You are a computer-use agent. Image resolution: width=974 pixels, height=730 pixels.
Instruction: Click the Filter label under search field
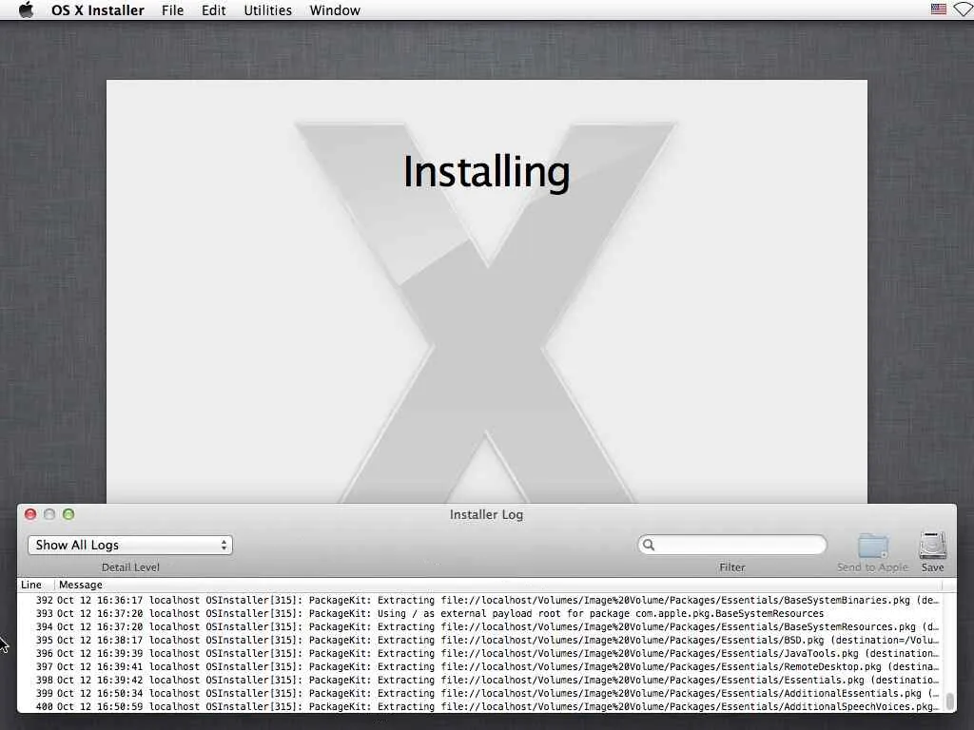pos(731,567)
